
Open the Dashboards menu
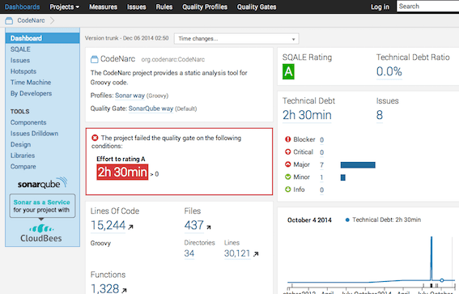click(22, 6)
